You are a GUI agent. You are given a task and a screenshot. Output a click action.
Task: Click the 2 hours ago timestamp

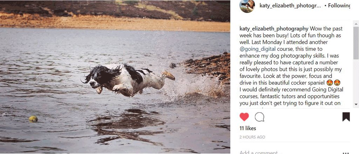[x=252, y=137]
